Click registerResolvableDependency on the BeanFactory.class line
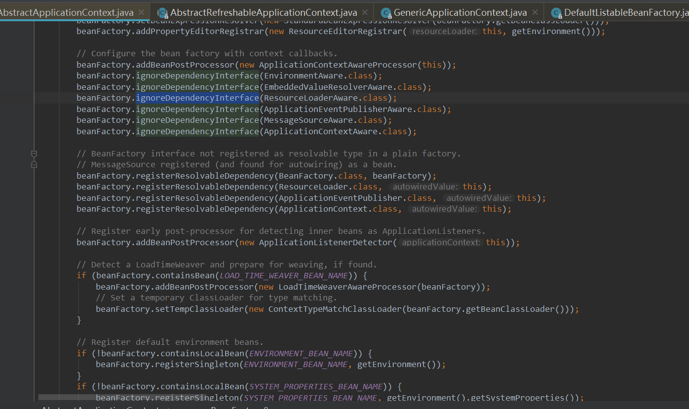This screenshot has height=409, width=689. (x=205, y=176)
